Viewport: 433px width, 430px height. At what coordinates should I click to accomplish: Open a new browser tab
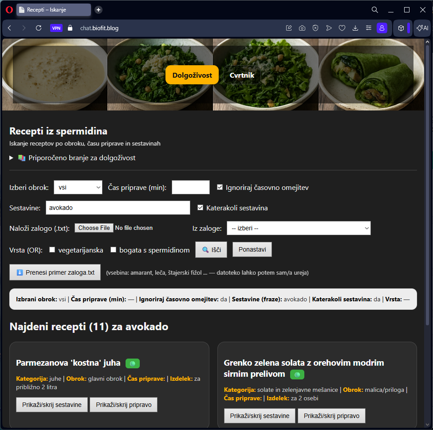(x=98, y=10)
